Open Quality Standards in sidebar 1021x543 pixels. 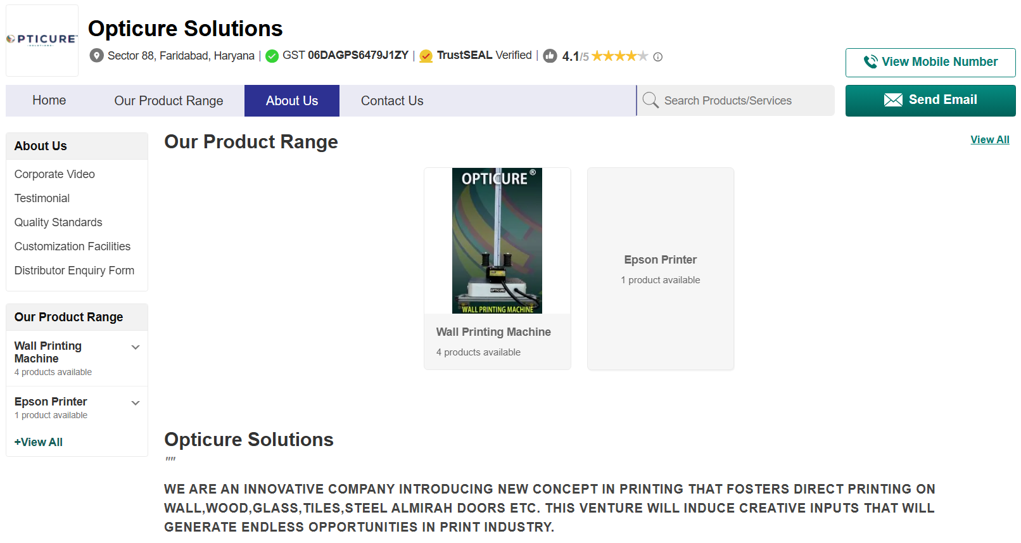pyautogui.click(x=58, y=222)
